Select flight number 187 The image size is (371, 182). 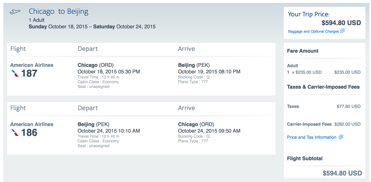tap(29, 73)
